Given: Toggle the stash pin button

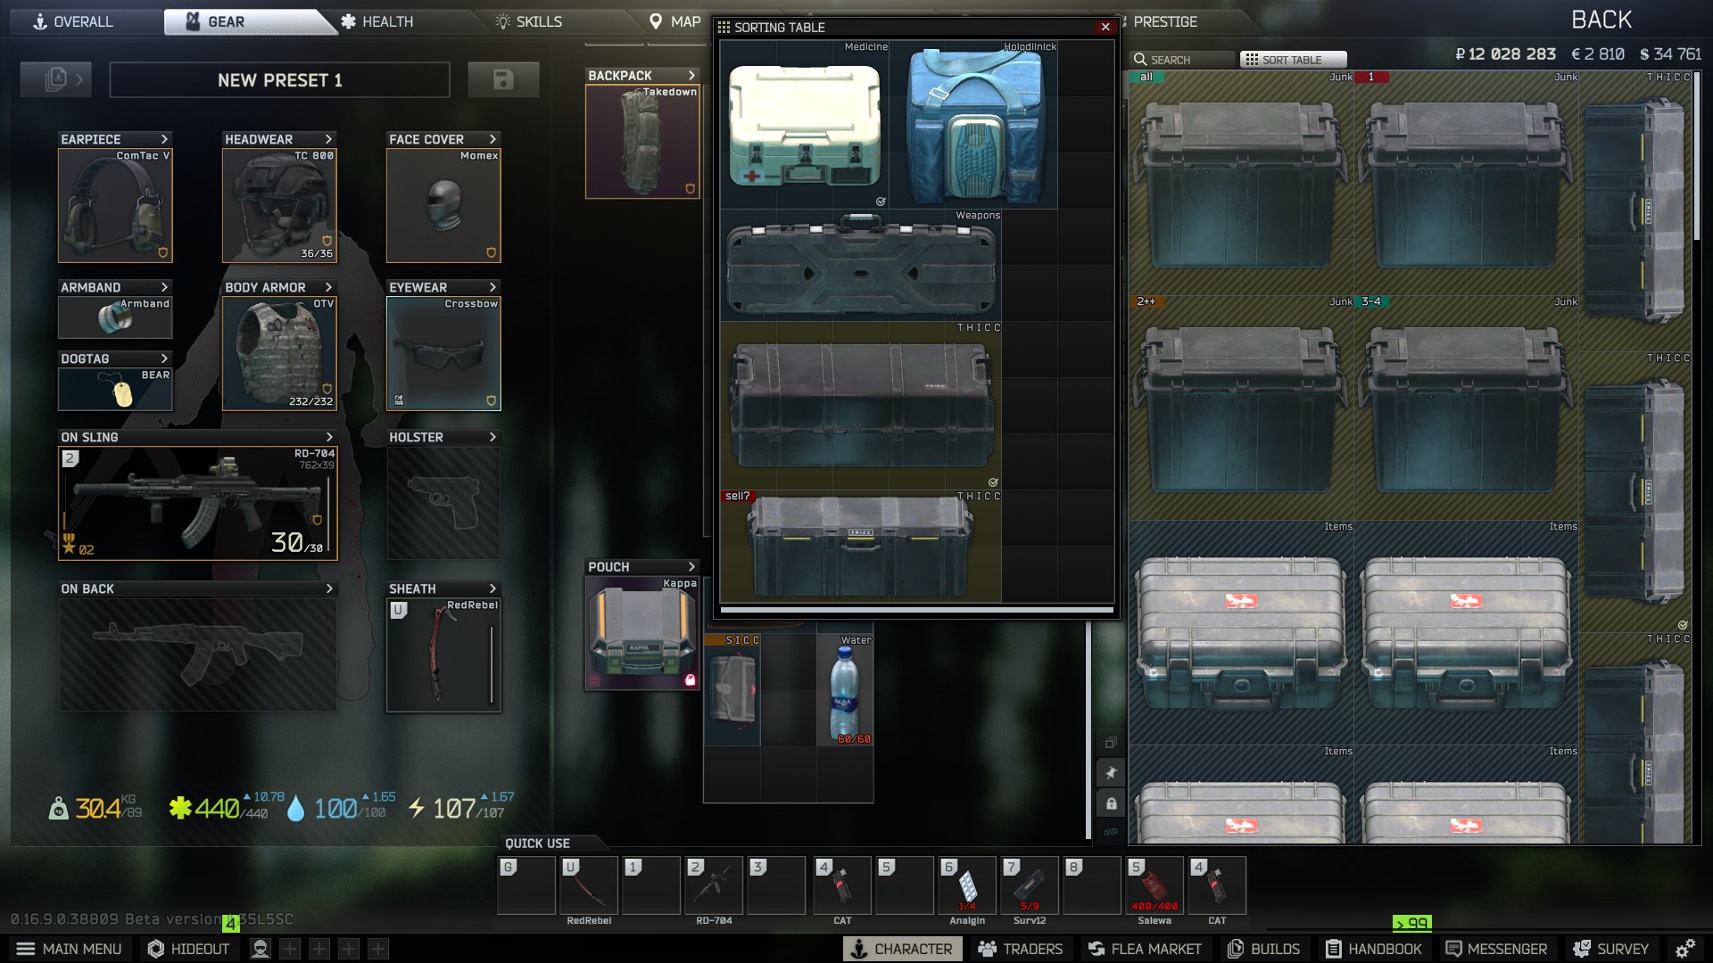Looking at the screenshot, I should tap(1111, 773).
